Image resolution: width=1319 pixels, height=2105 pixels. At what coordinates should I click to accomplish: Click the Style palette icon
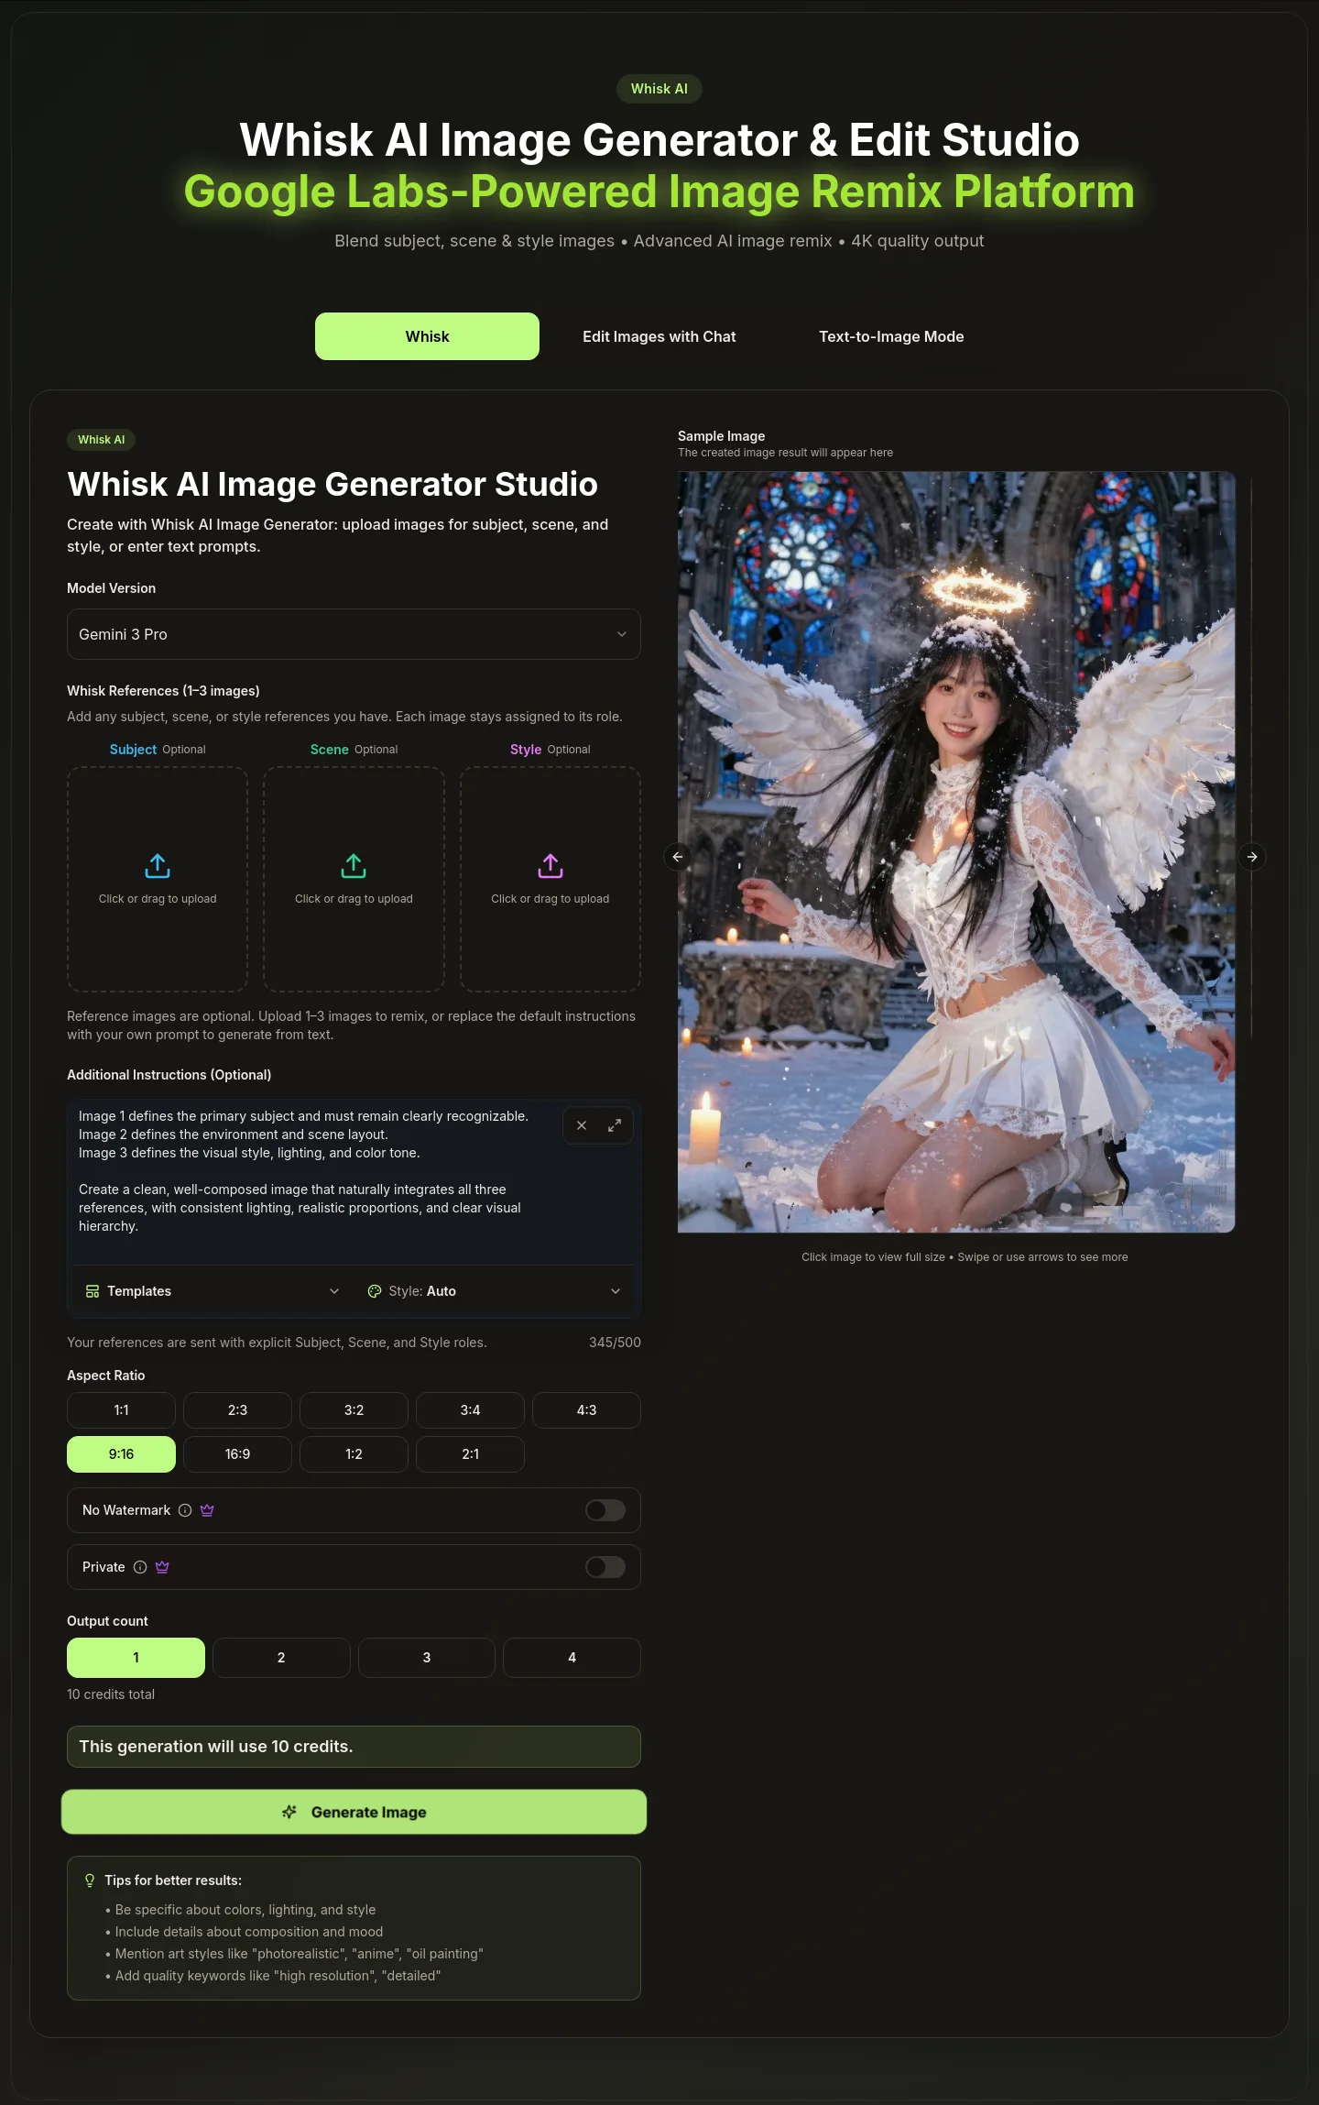(x=375, y=1291)
